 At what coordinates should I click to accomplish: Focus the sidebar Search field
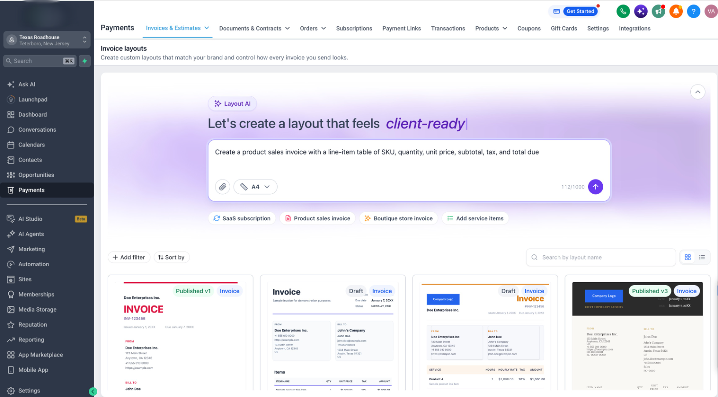click(40, 61)
